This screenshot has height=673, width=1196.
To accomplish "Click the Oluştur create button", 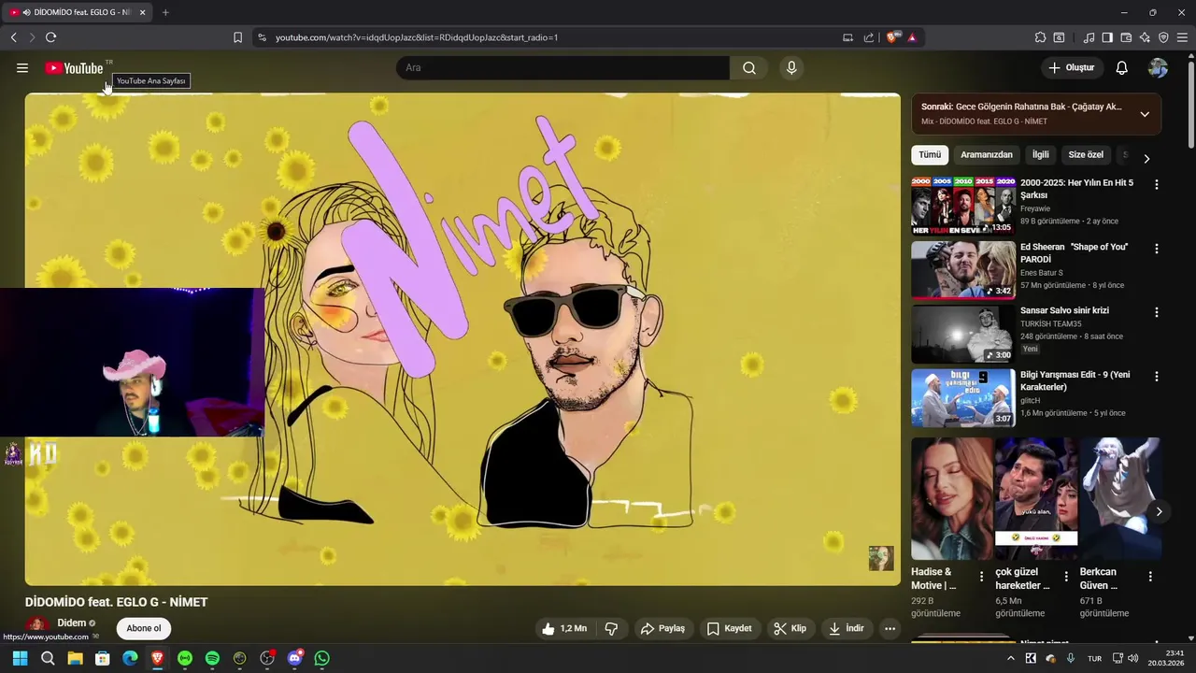I will [x=1072, y=68].
